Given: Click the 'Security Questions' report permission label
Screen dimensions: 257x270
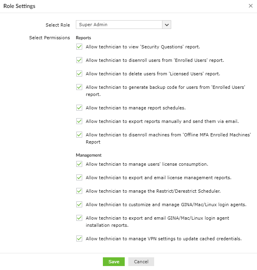Looking at the screenshot, I should 143,47.
